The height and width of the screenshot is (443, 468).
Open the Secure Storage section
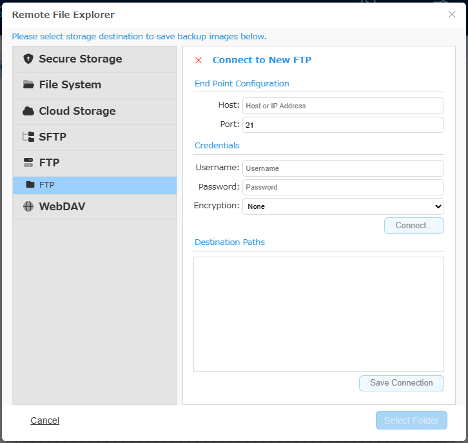(x=95, y=59)
